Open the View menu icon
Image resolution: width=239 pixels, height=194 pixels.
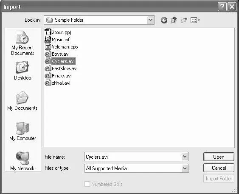coord(195,20)
